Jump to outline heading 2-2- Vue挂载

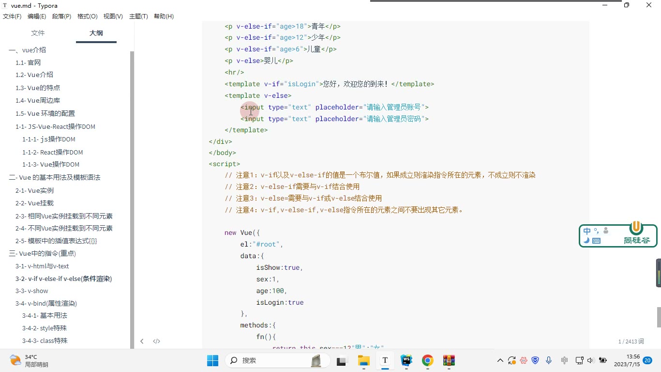(x=34, y=203)
